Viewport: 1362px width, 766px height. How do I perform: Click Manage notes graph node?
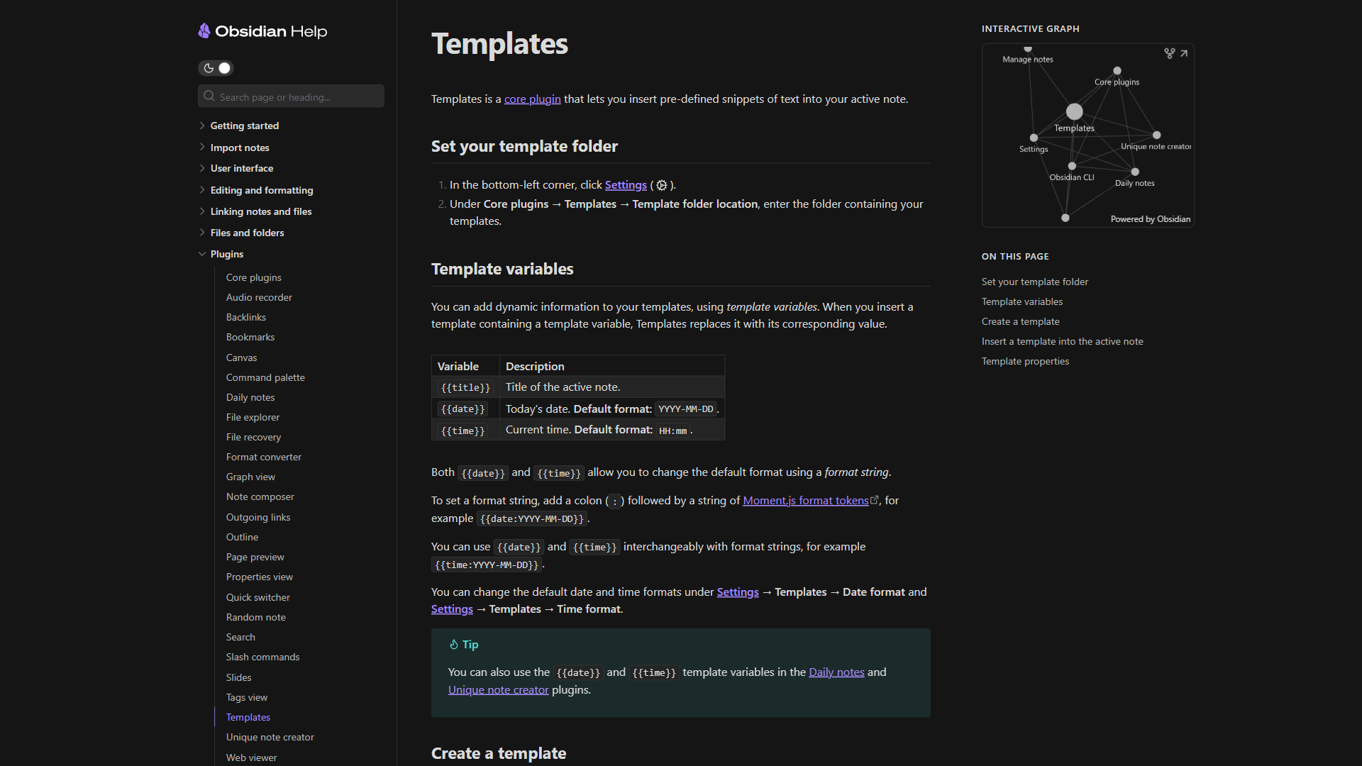(1028, 49)
